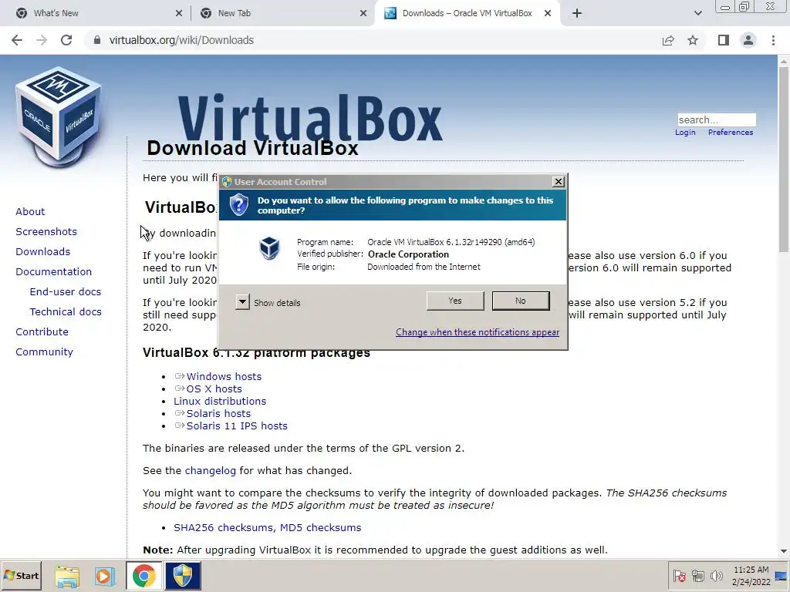The height and width of the screenshot is (592, 790).
Task: Open Contribute in the sidebar
Action: coord(42,332)
